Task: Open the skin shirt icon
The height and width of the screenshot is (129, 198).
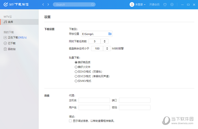Action: tap(165, 5)
